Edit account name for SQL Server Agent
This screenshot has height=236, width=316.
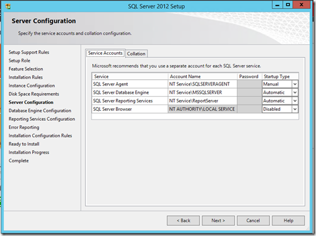click(x=202, y=84)
